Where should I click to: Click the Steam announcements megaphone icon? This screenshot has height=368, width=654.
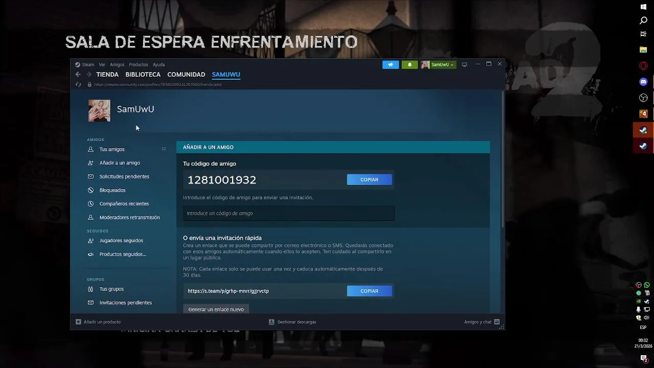390,64
